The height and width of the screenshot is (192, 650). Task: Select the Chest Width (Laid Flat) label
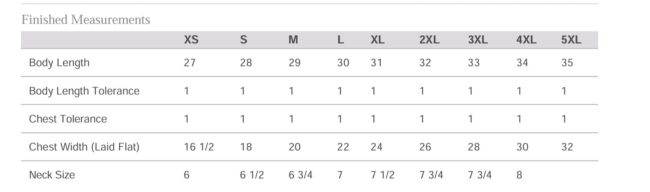(84, 147)
